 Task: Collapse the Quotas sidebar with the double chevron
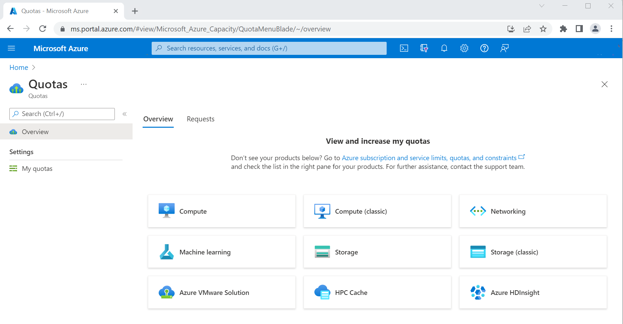(x=124, y=114)
